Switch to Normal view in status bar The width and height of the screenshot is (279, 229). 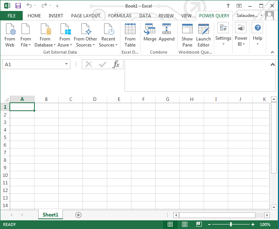coord(170,224)
